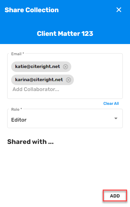Close the Share Collection dialog
The height and width of the screenshot is (207, 130).
tap(119, 10)
